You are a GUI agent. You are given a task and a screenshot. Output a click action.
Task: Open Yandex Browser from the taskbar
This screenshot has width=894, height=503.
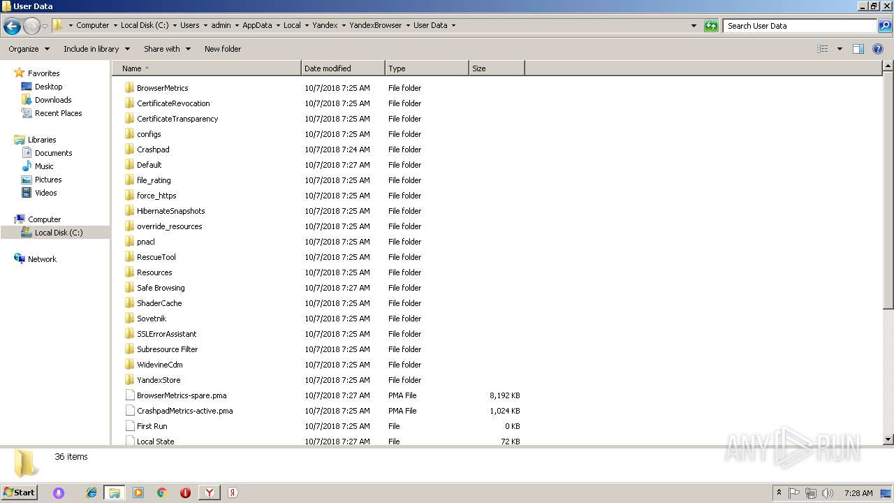point(209,493)
